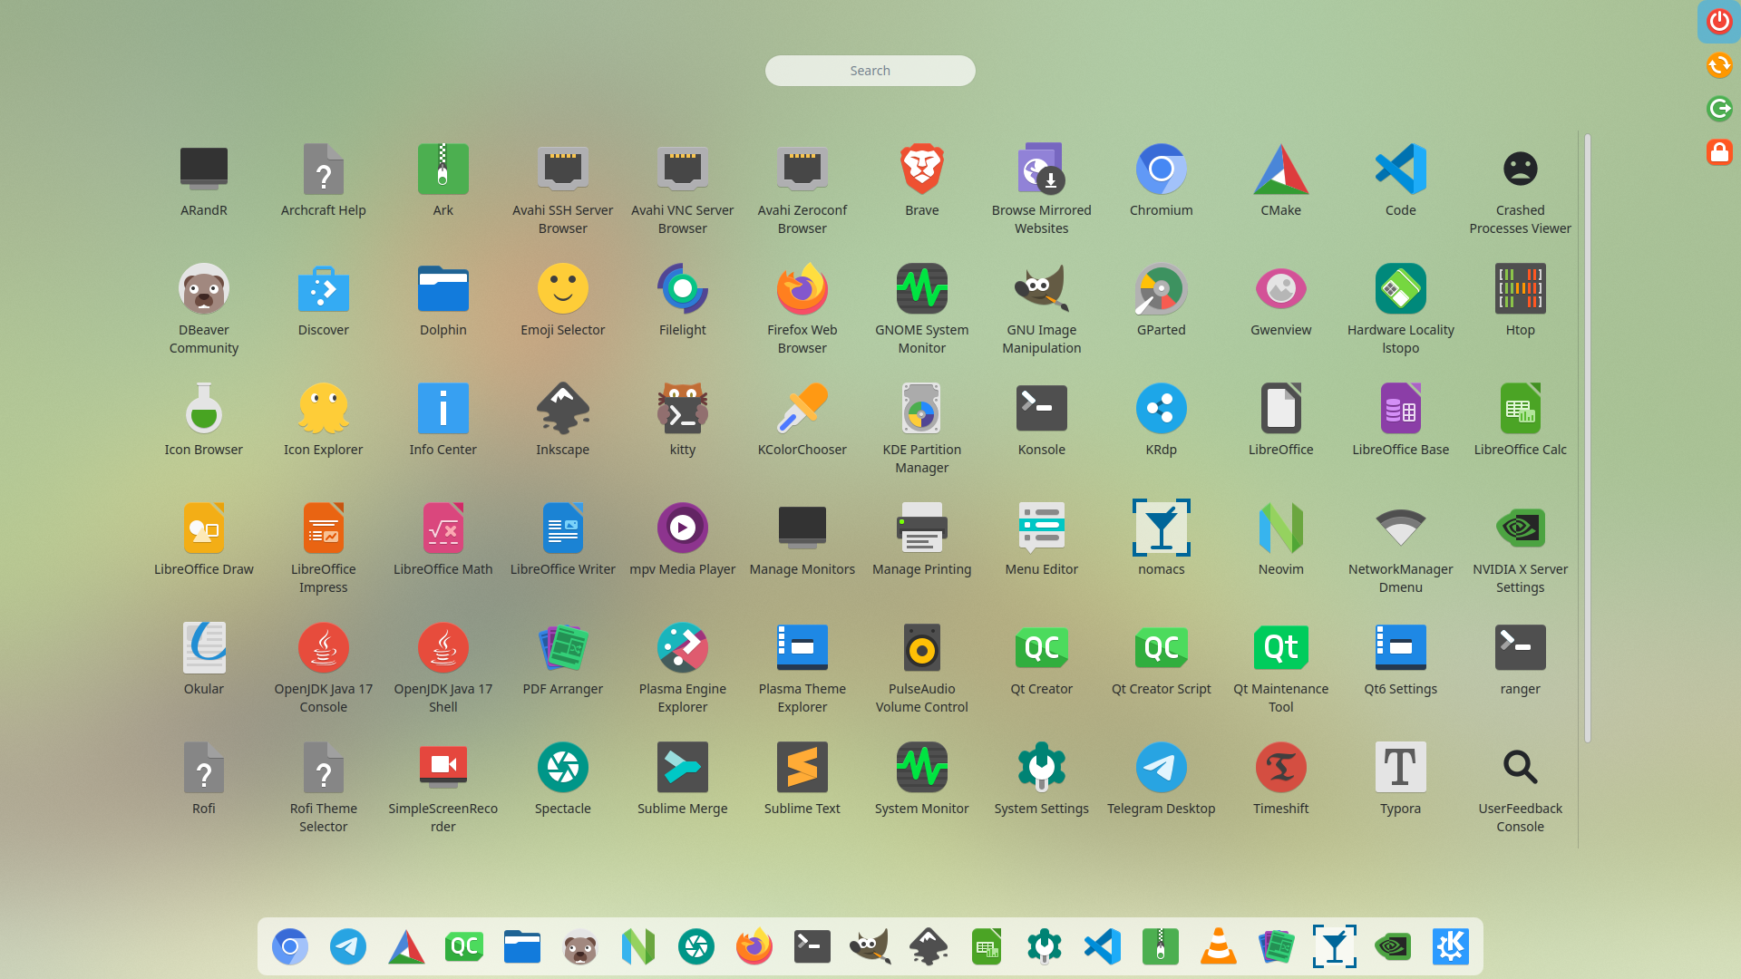Image resolution: width=1741 pixels, height=979 pixels.
Task: Launch NVIDIA X Server Settings from grid
Action: 1520,548
